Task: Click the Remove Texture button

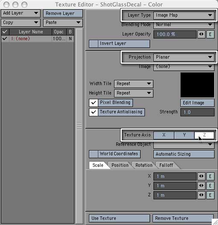Action: [x=183, y=219]
